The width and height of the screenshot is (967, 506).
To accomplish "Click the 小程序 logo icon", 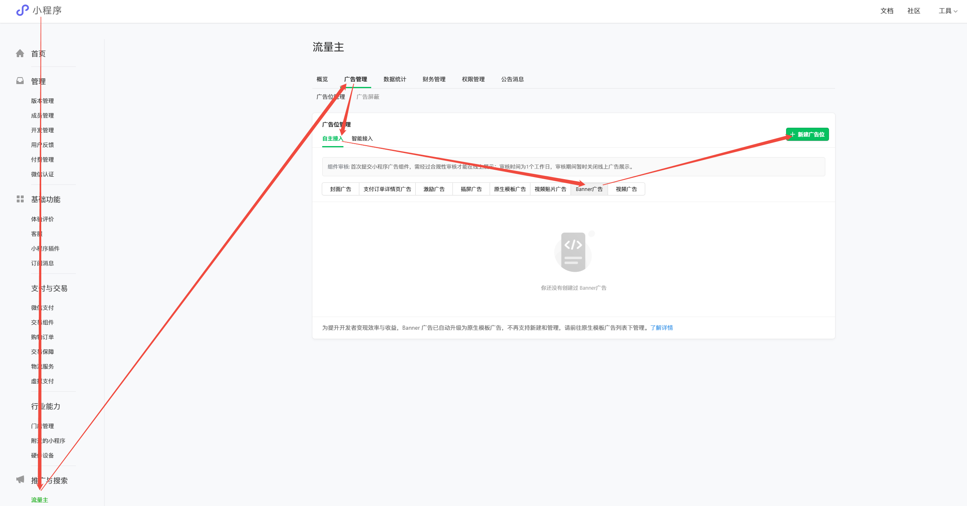I will [22, 10].
